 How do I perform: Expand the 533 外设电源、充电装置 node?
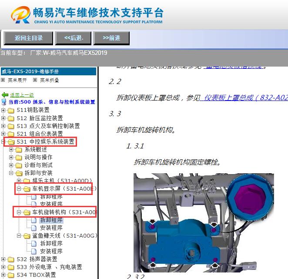point(3,267)
